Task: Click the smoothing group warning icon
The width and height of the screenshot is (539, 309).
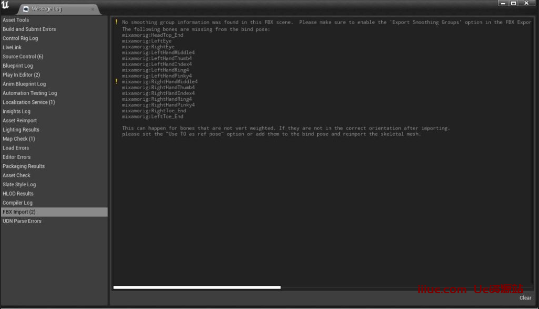Action: point(116,23)
